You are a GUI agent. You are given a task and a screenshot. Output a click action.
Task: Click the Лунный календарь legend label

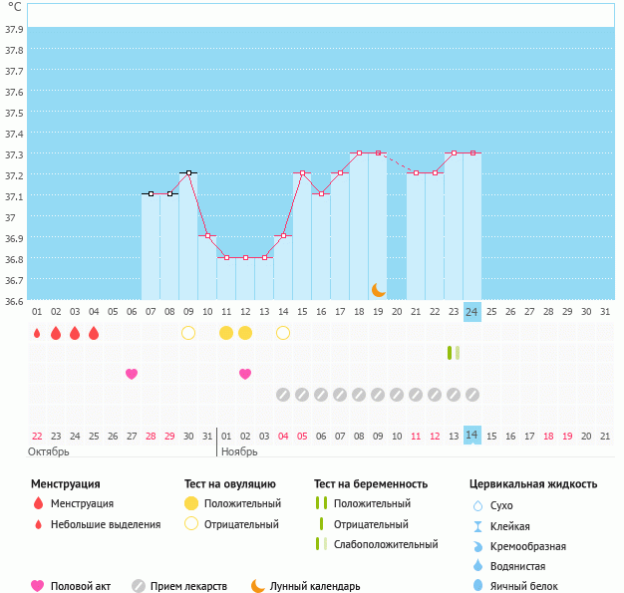(x=318, y=586)
